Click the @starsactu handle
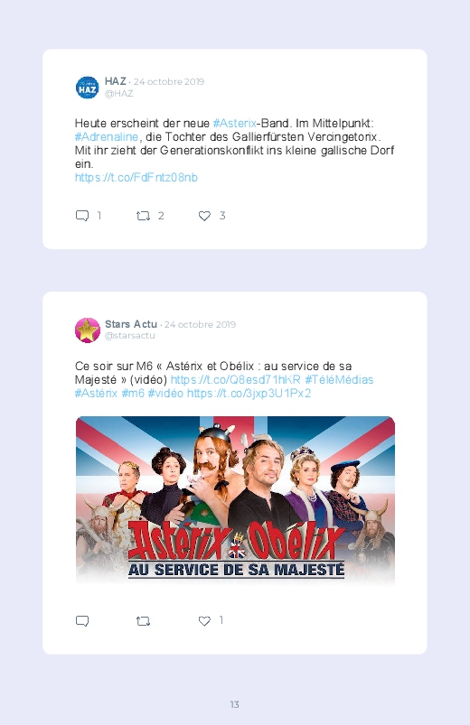This screenshot has height=725, width=470. pos(129,336)
